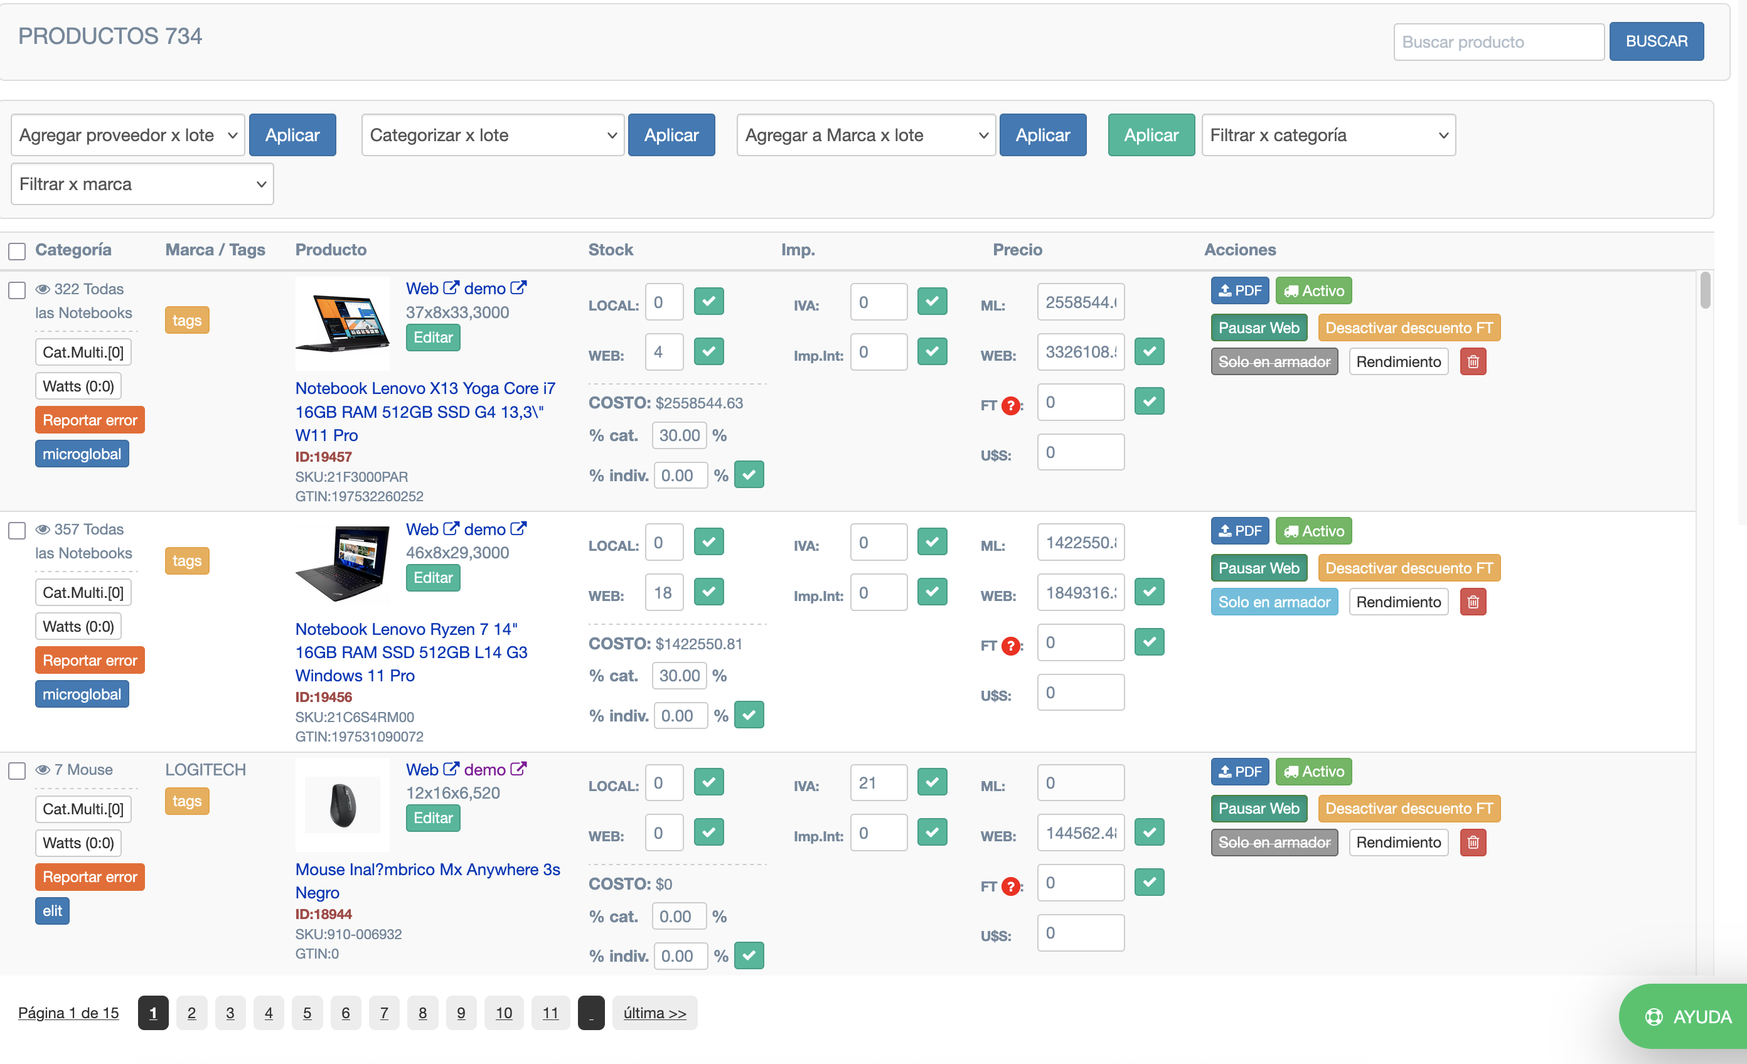The image size is (1747, 1064).
Task: Upload PDF for Lenovo Ryzen 7 notebook
Action: point(1239,531)
